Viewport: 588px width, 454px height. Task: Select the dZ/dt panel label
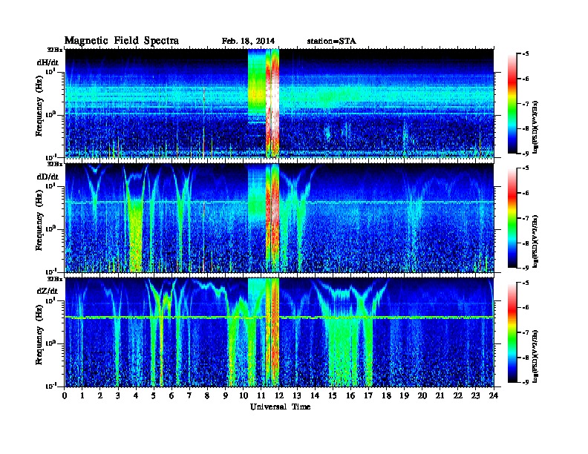(x=48, y=291)
